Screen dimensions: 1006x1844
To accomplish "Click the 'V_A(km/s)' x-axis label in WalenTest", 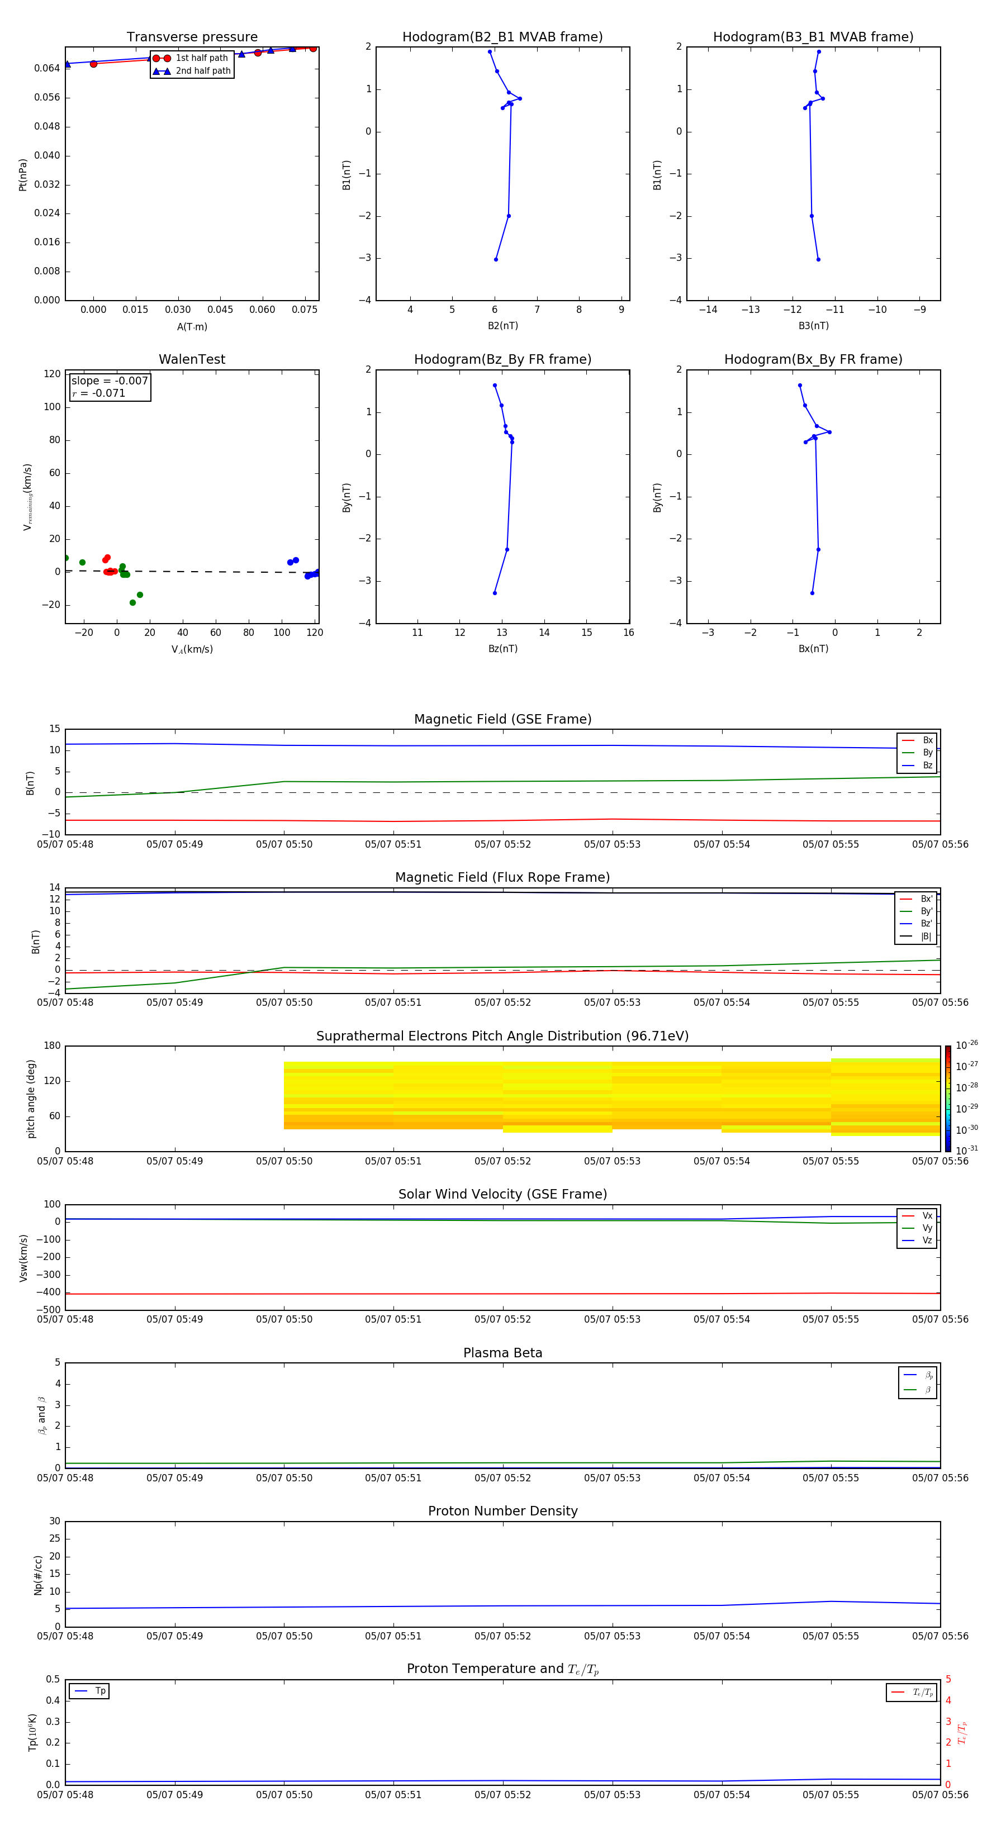I will (192, 650).
